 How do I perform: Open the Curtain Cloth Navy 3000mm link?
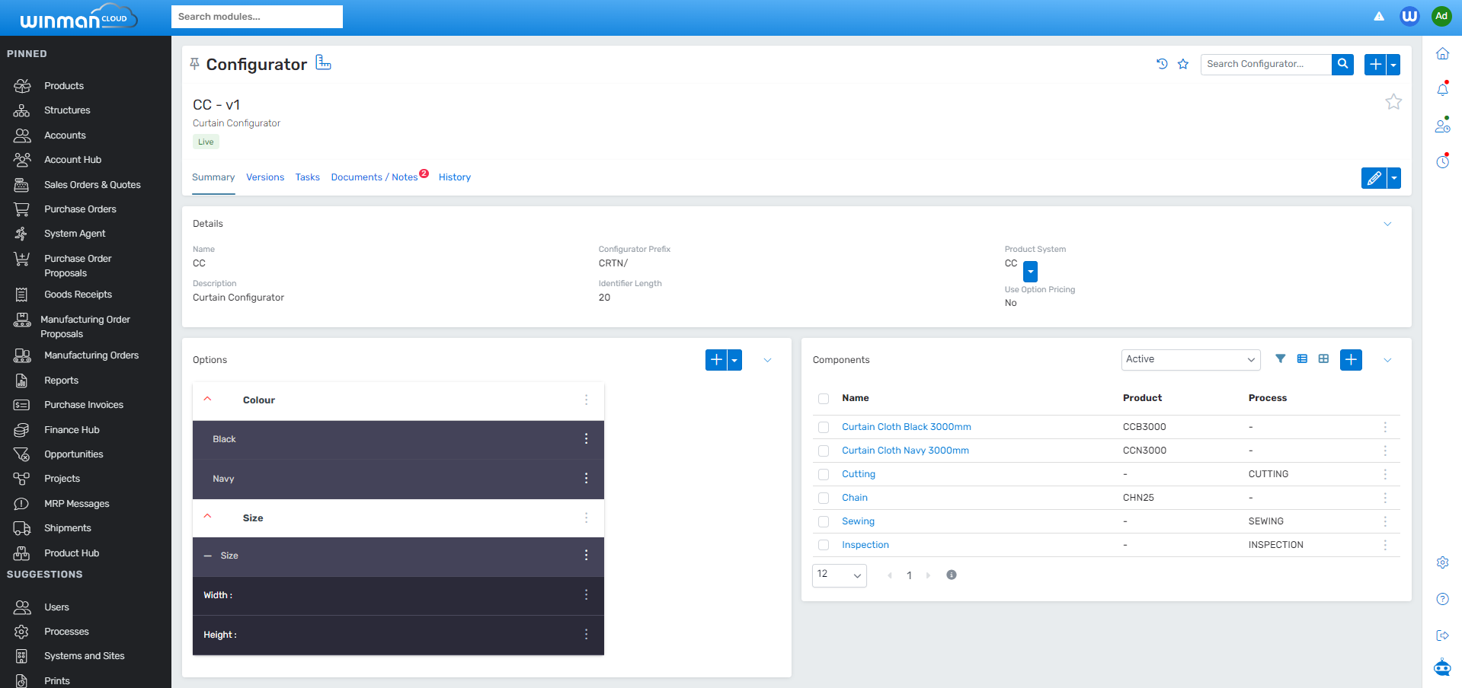(905, 451)
